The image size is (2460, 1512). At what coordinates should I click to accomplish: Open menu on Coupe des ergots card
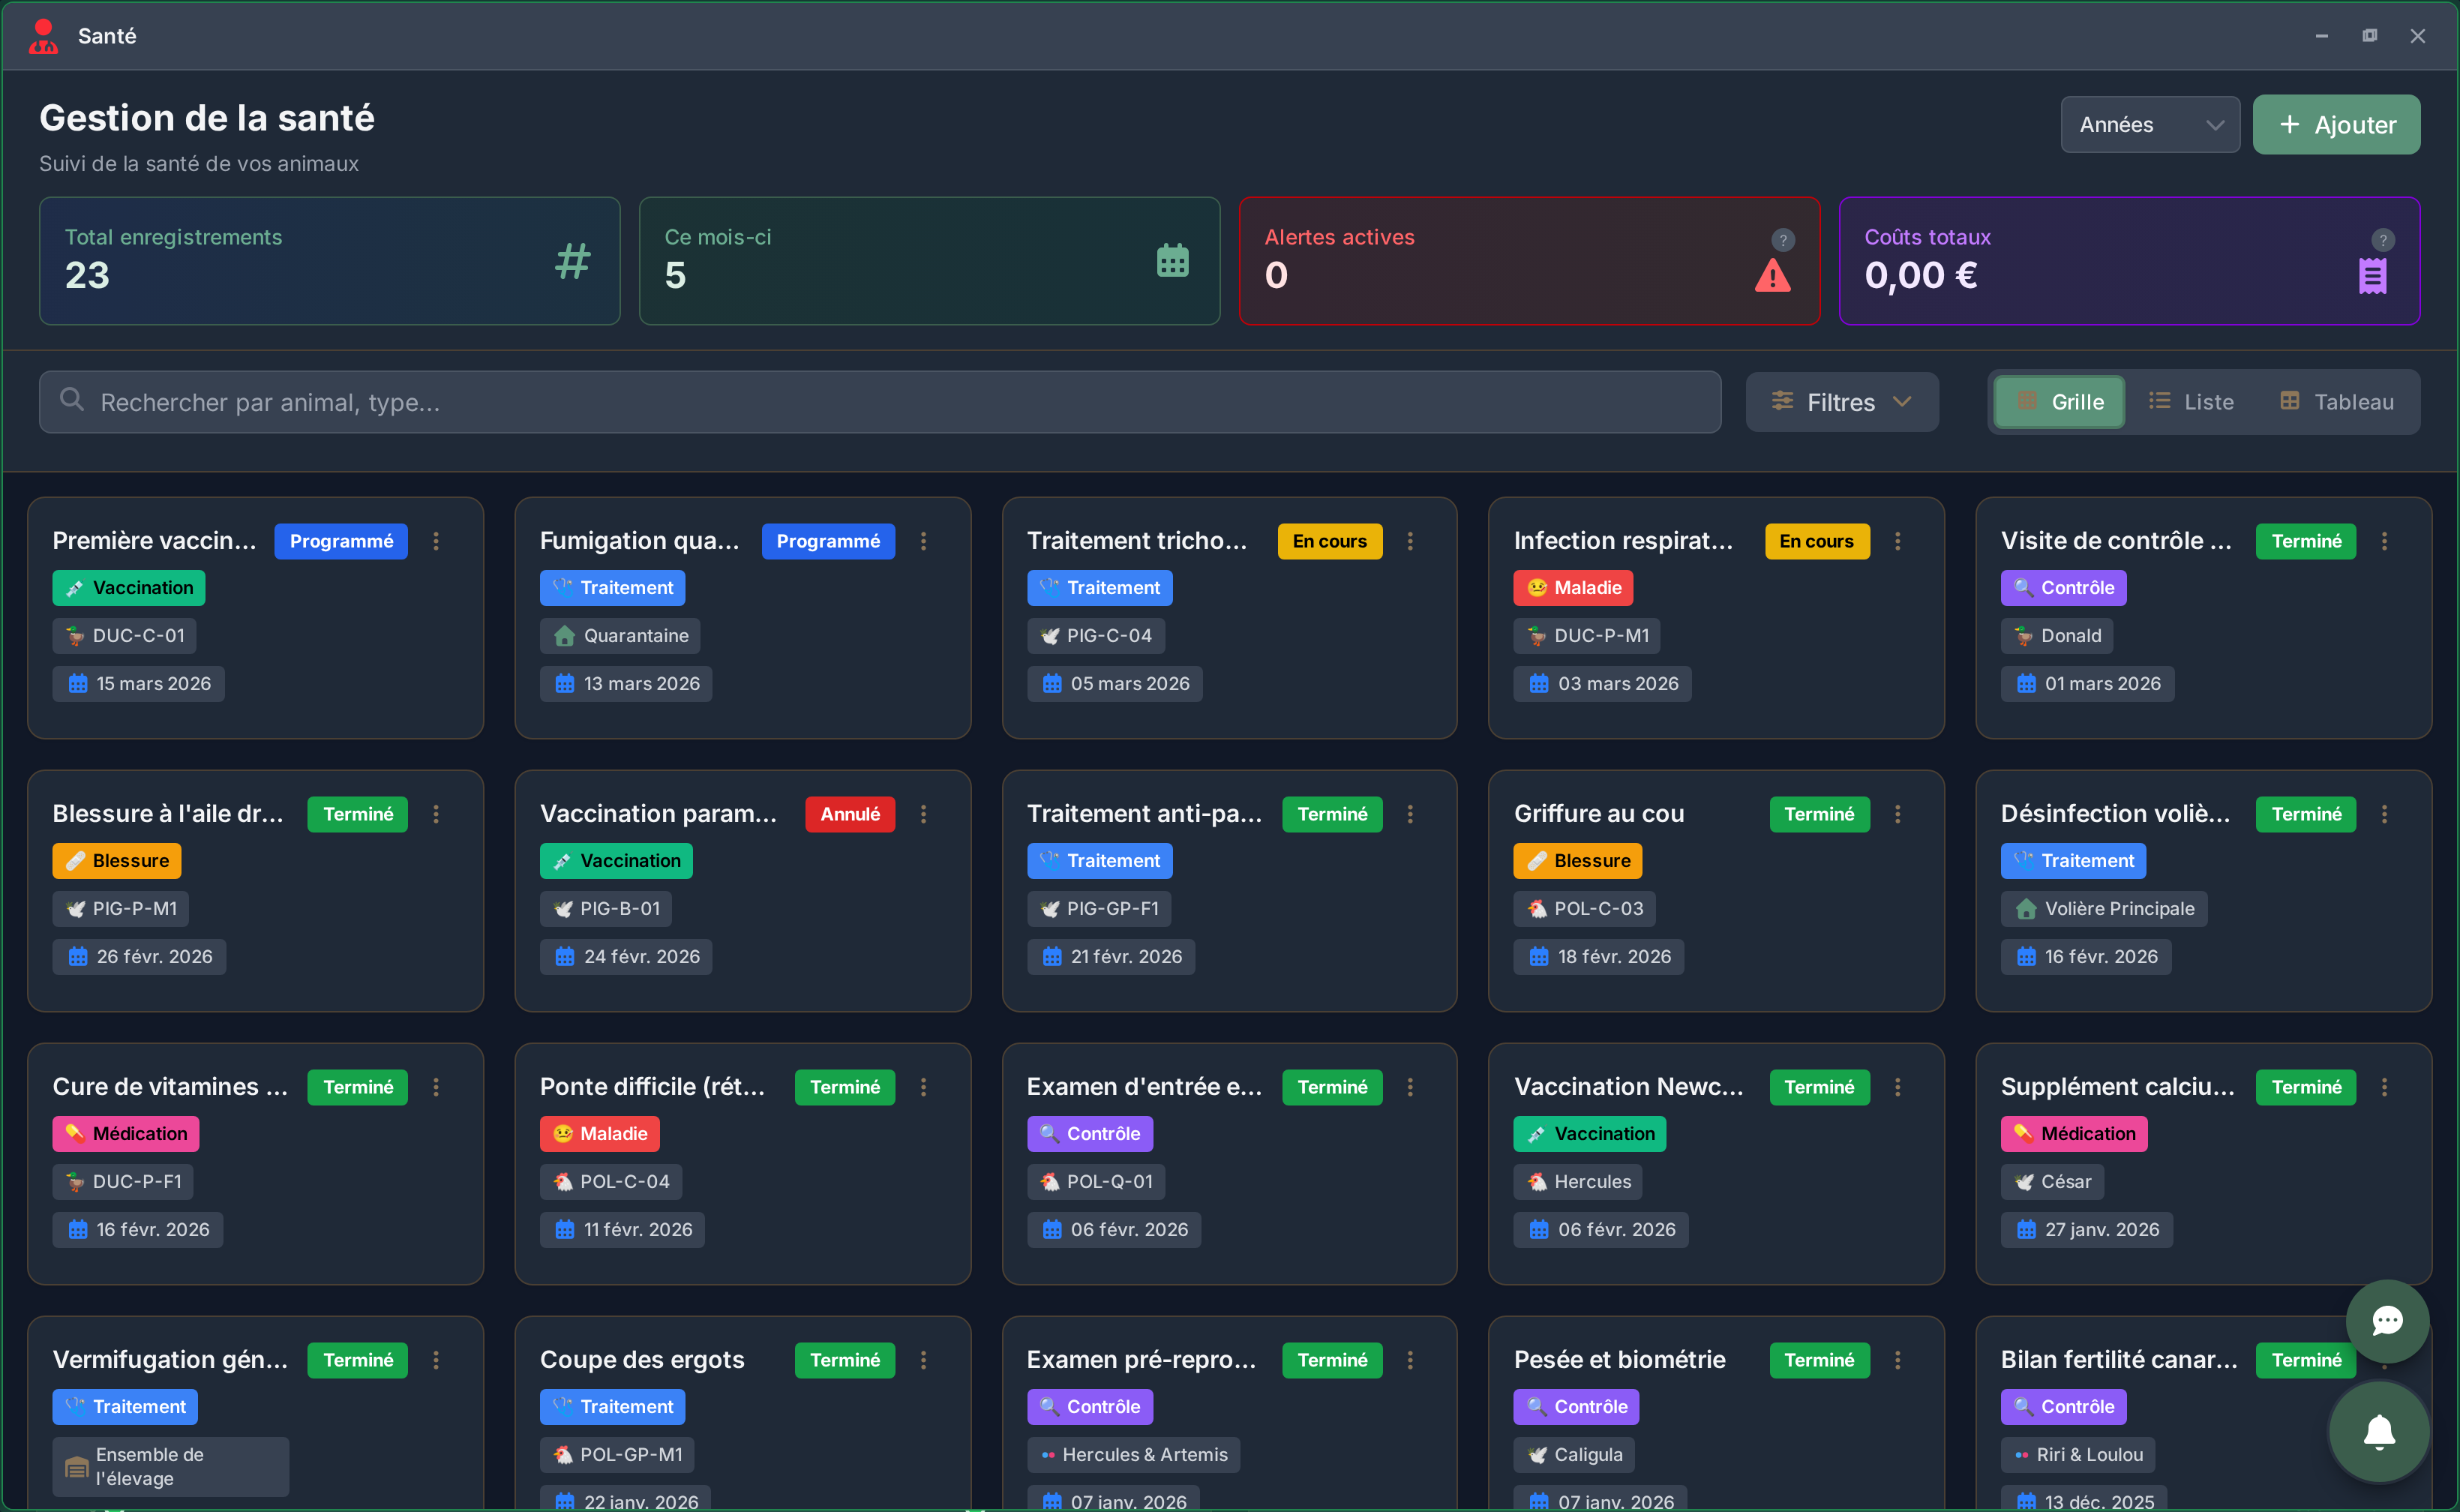coord(923,1360)
